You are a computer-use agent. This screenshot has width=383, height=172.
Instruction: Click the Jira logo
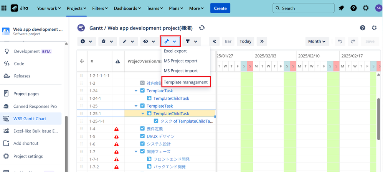pos(19,8)
